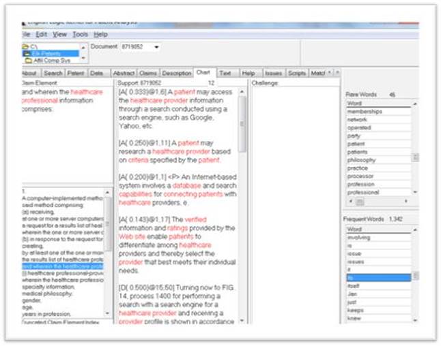Viewport: 441px width, 346px height.
Task: Switch to the Abstract tab
Action: [x=124, y=74]
